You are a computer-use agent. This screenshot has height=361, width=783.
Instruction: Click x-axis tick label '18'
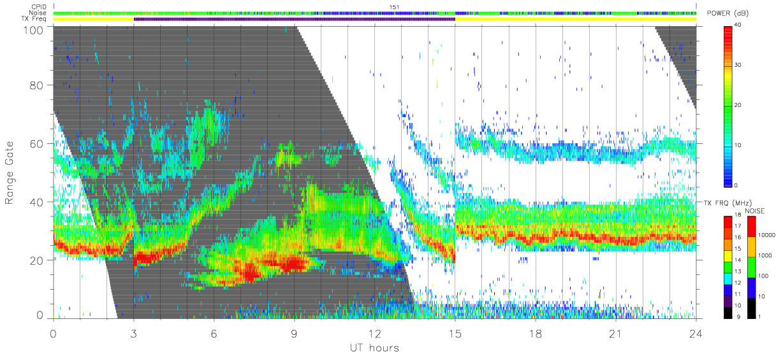[x=535, y=333]
